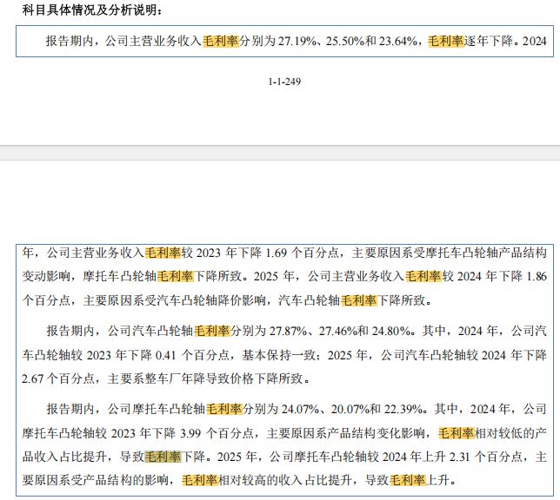
Task: Click highlighted 毛利率 before 分别为 24.07%
Action: click(224, 409)
